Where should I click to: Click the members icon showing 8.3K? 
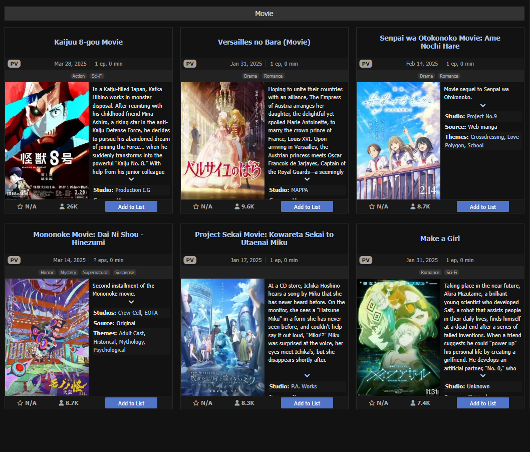237,403
